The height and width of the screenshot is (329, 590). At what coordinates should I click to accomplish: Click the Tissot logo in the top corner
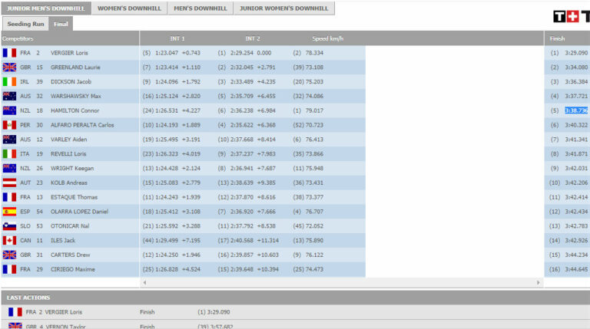(571, 16)
